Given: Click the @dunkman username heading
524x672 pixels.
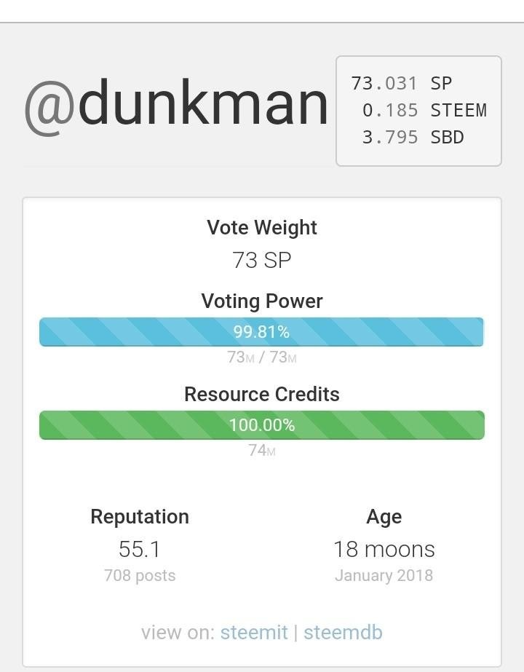Looking at the screenshot, I should tap(176, 106).
